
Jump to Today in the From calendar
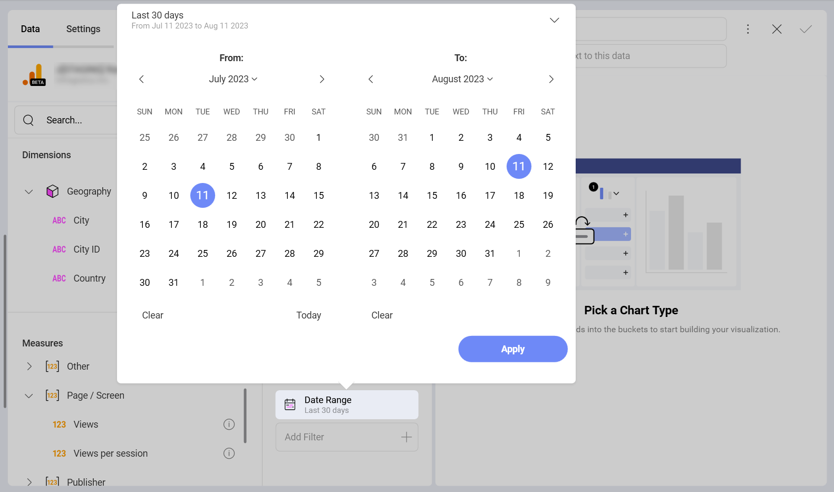(309, 315)
